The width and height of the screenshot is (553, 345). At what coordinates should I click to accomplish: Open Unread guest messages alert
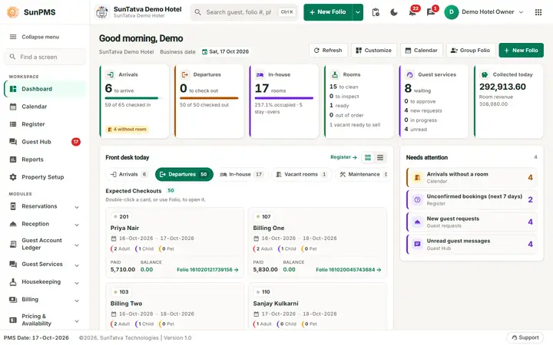tap(472, 245)
